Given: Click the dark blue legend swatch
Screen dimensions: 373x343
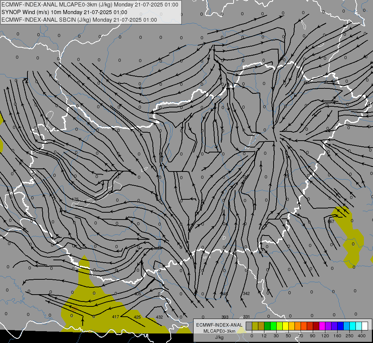Looking at the screenshot, I should pos(340,326).
